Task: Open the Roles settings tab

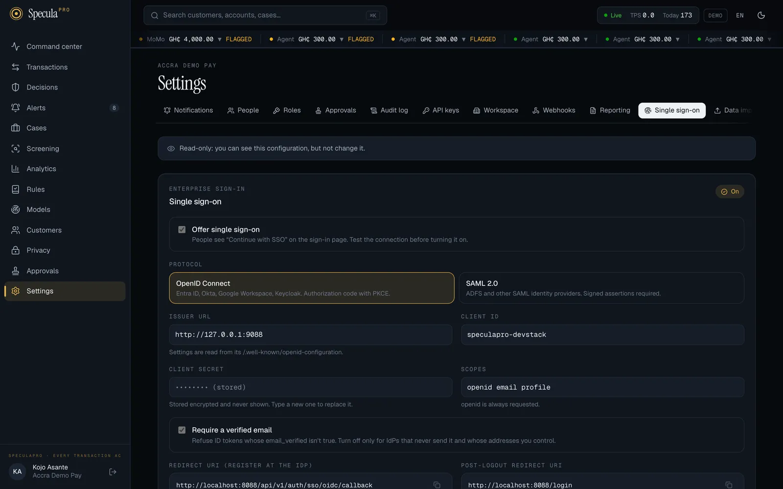Action: (x=287, y=111)
